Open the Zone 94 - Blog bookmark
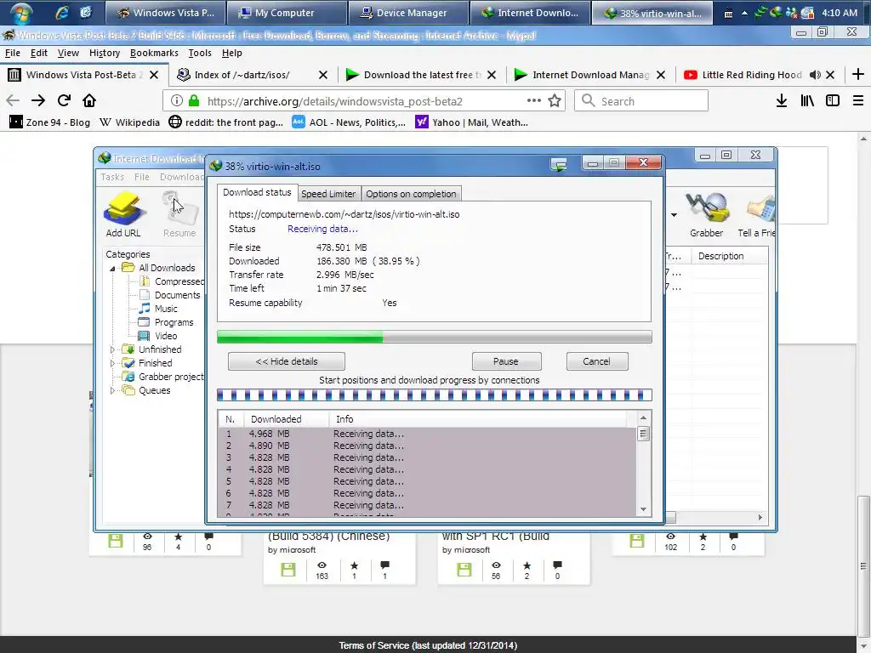 [x=50, y=122]
